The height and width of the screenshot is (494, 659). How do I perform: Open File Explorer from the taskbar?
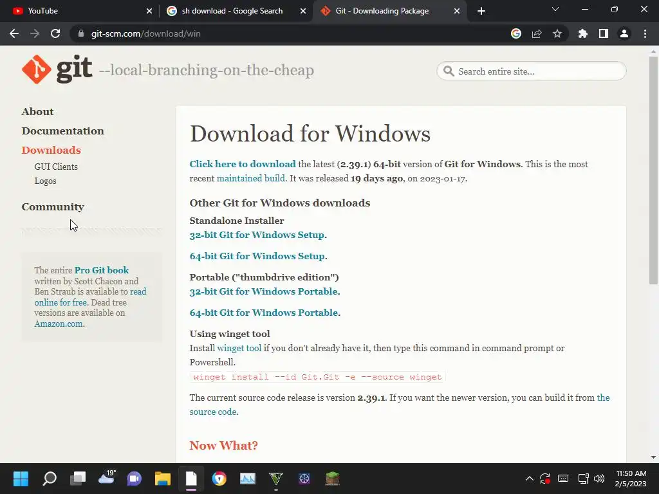163,479
